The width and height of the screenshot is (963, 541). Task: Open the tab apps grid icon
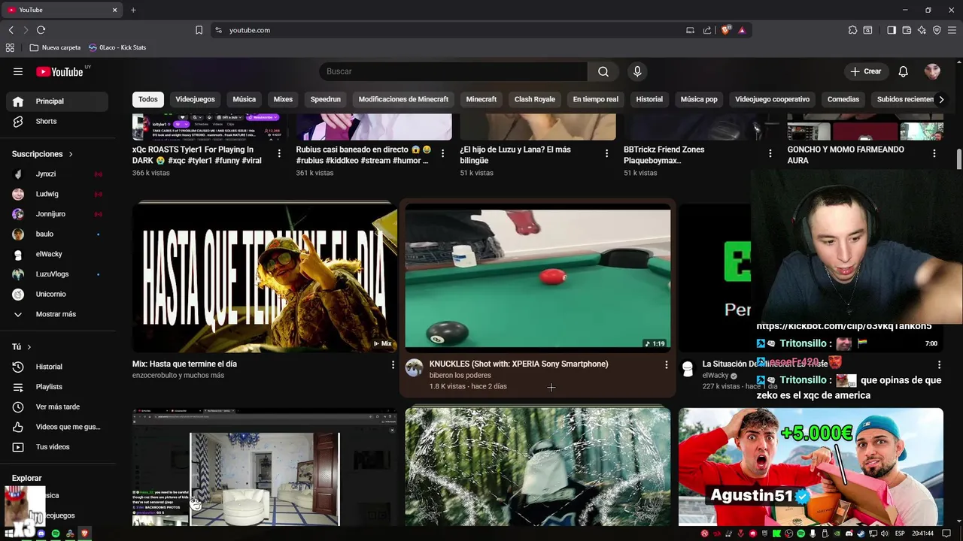10,47
